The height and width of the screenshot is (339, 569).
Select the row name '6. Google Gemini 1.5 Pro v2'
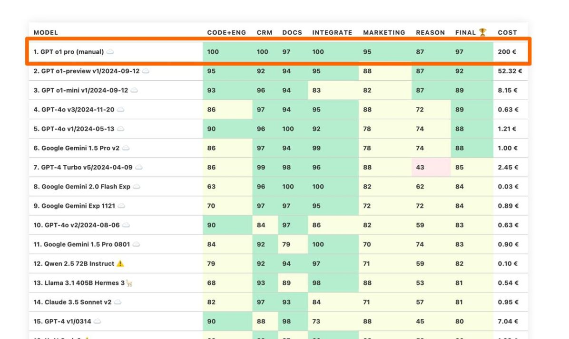click(77, 148)
